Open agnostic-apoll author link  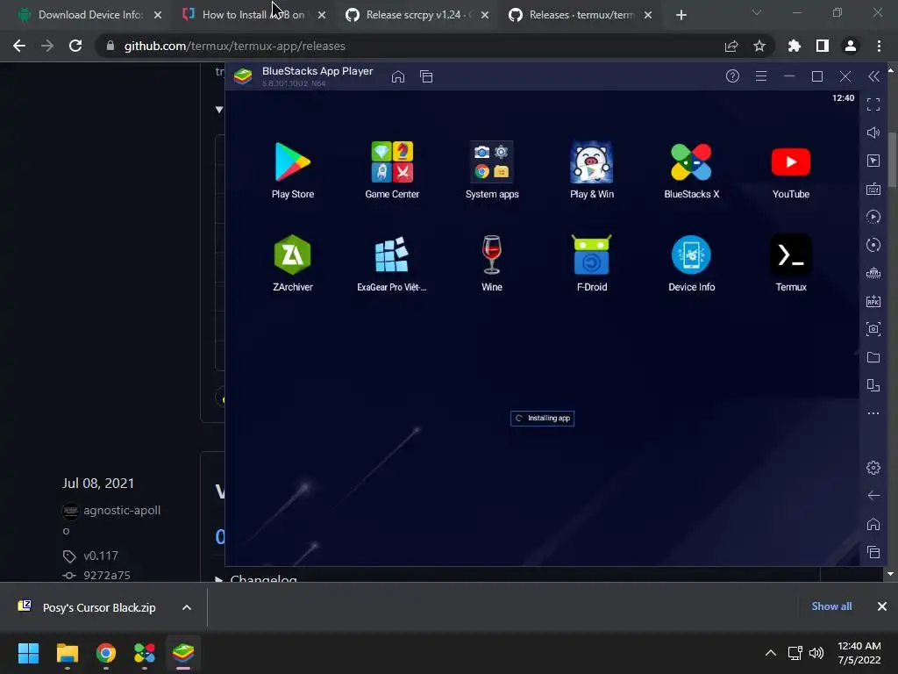[121, 510]
